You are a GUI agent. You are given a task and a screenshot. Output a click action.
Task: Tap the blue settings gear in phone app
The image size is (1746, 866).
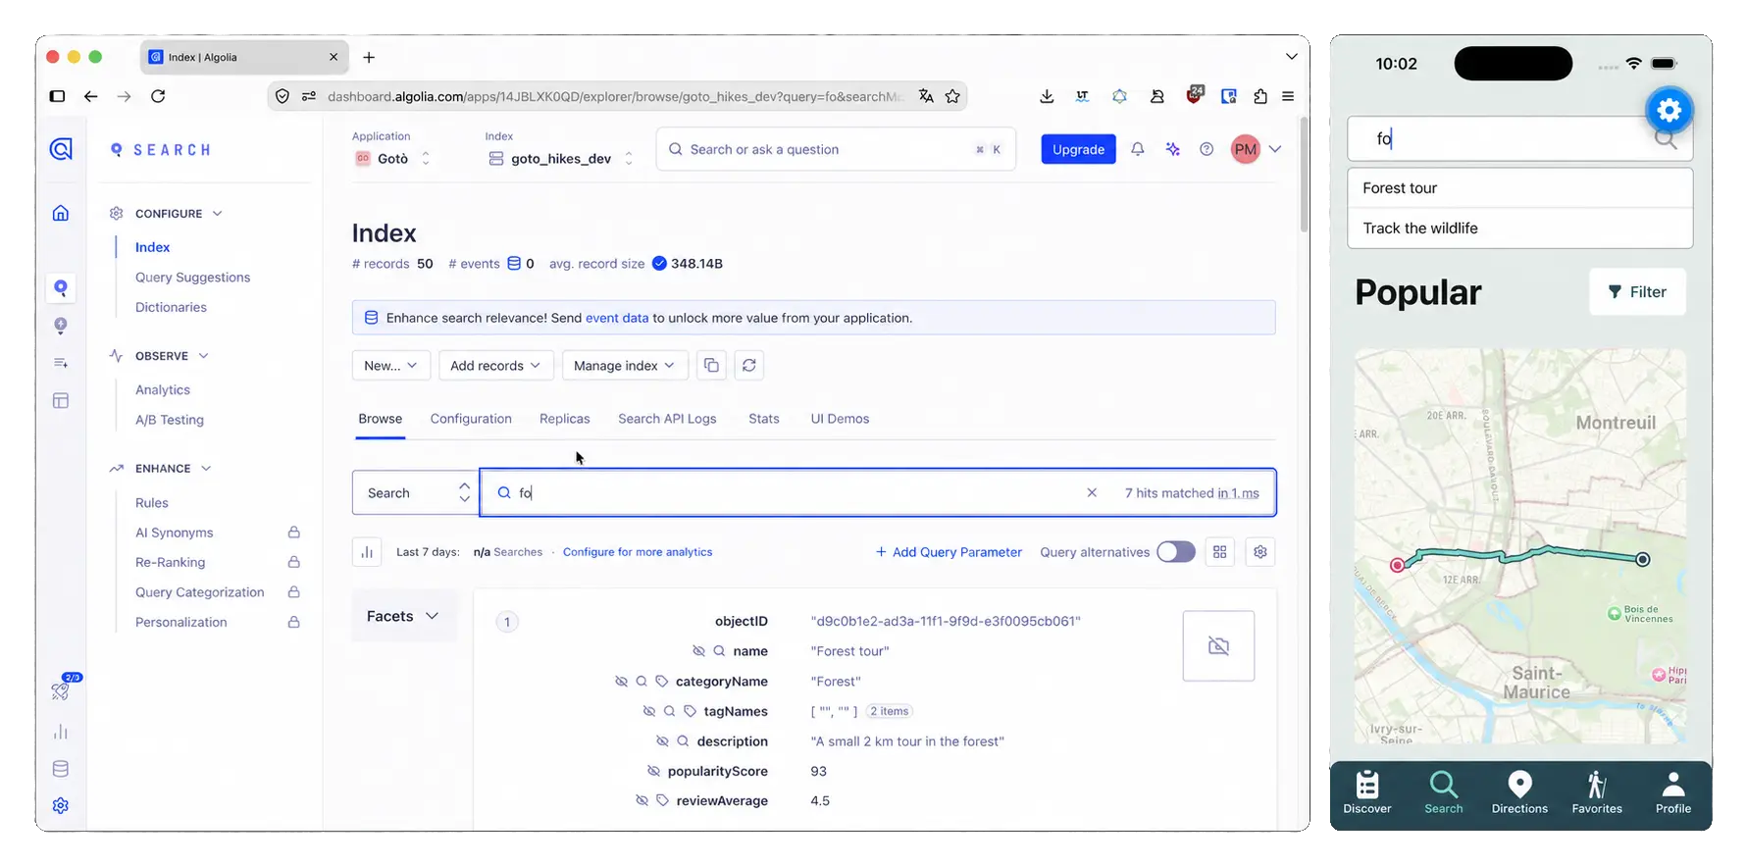(x=1669, y=110)
